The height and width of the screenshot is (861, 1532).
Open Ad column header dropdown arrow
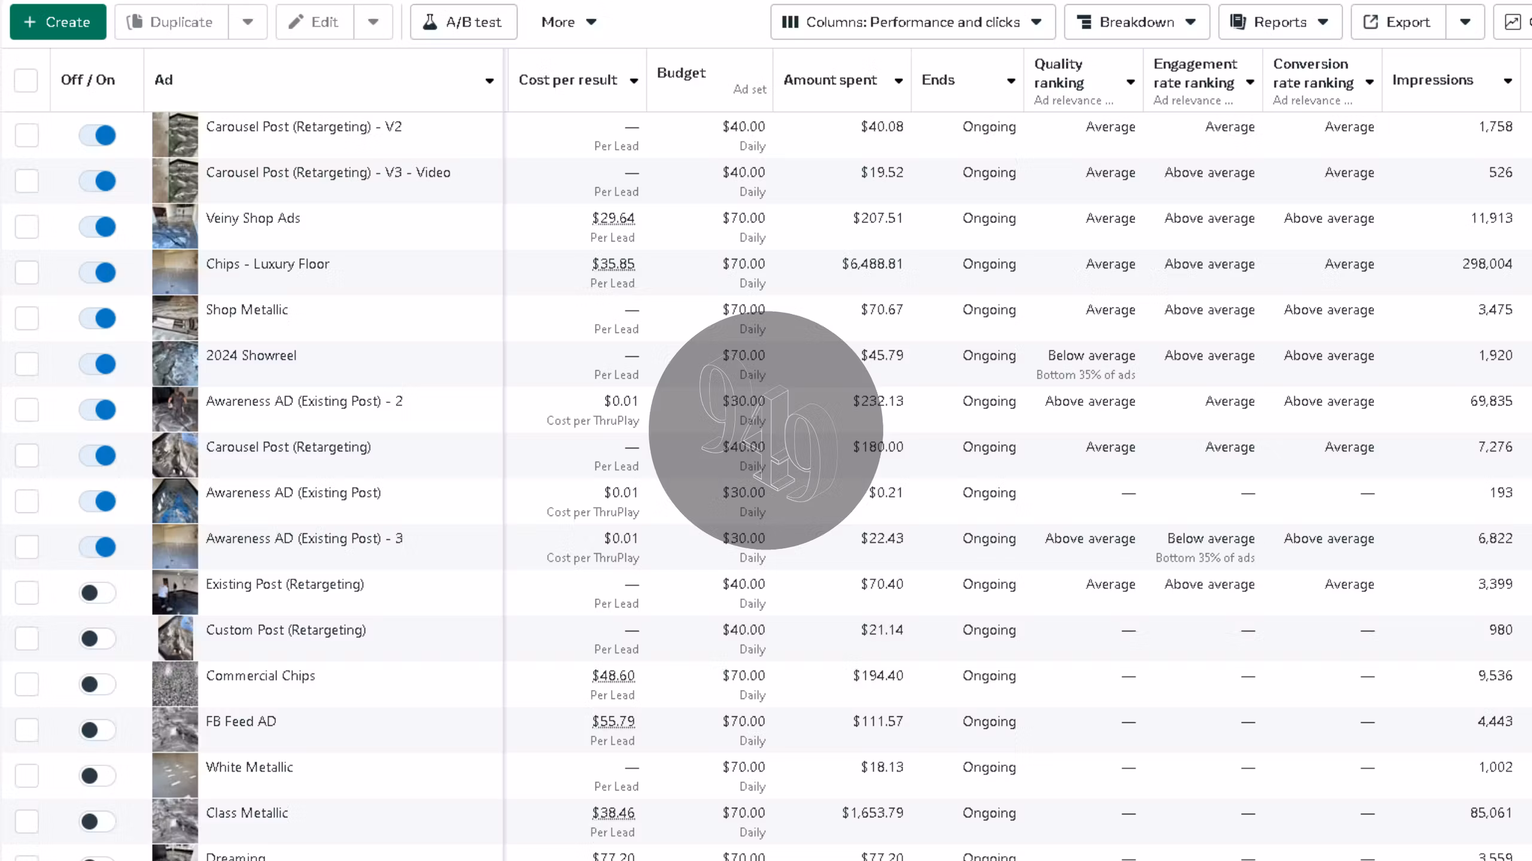click(x=490, y=81)
